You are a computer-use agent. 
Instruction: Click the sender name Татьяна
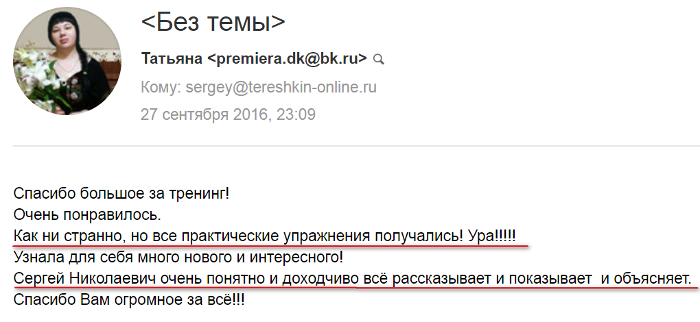point(172,59)
